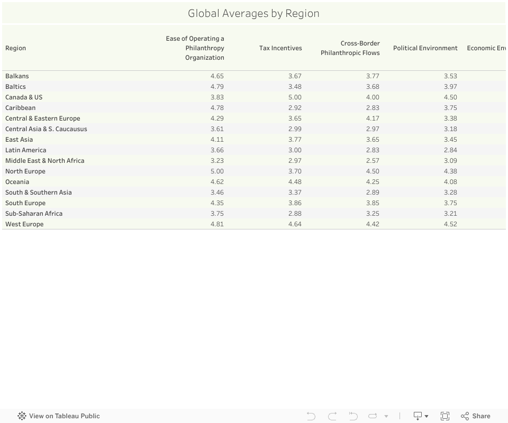The image size is (508, 423).
Task: Select North Europe's 5.00 ease value
Action: (x=217, y=171)
